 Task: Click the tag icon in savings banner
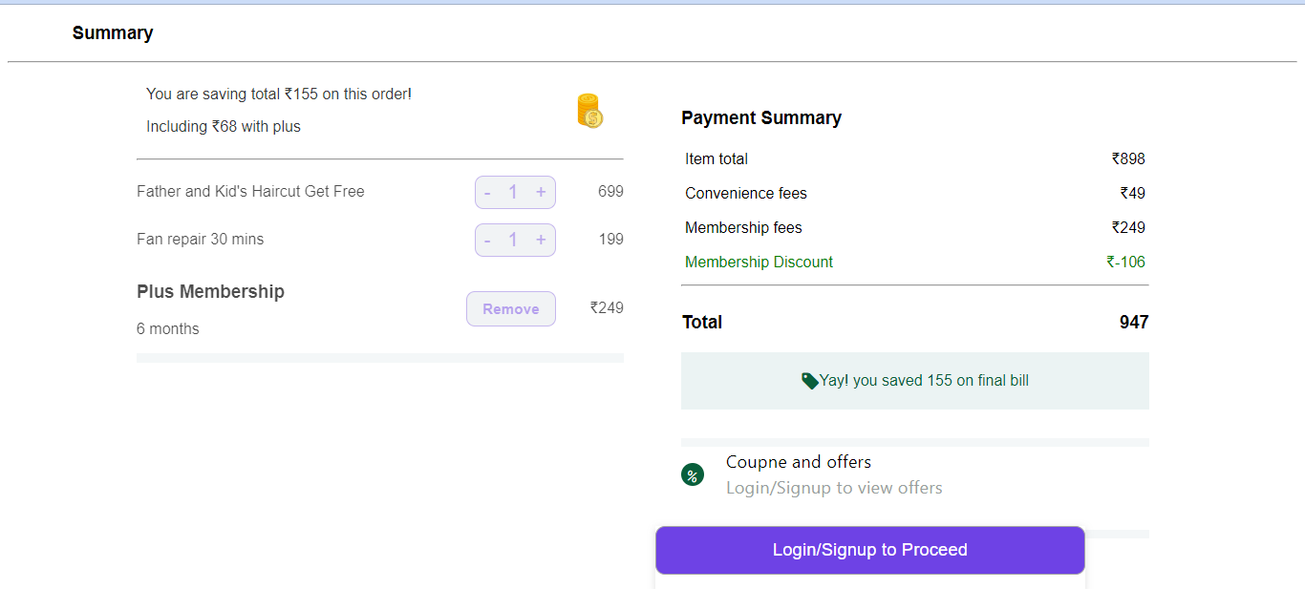[x=809, y=381]
